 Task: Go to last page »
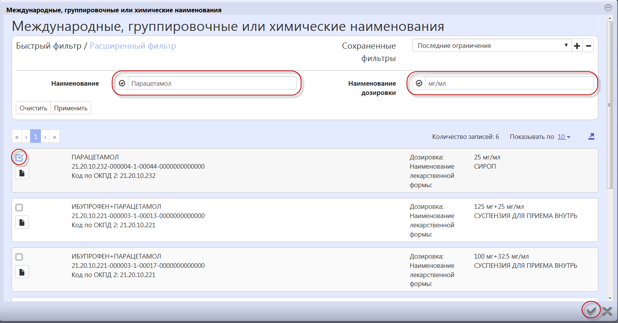click(x=54, y=137)
